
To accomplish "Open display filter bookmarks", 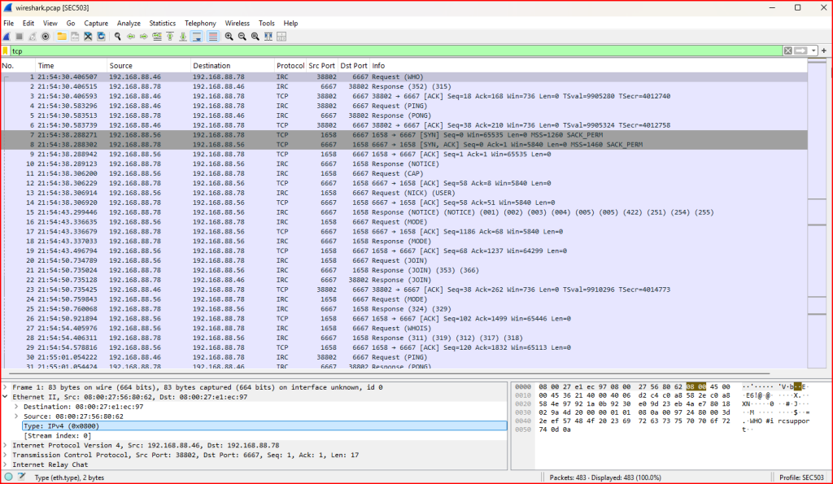I will 6,51.
